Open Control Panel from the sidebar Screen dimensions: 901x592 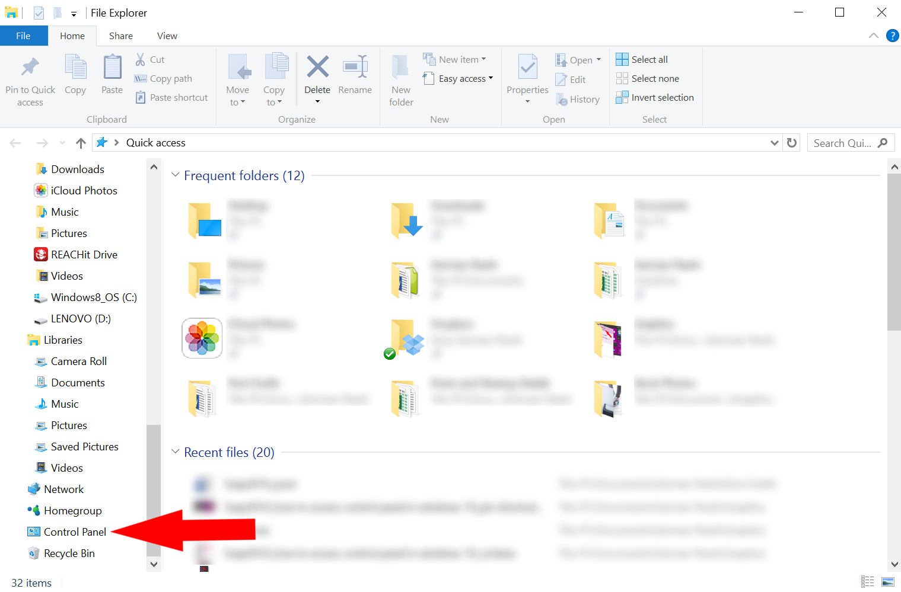74,532
